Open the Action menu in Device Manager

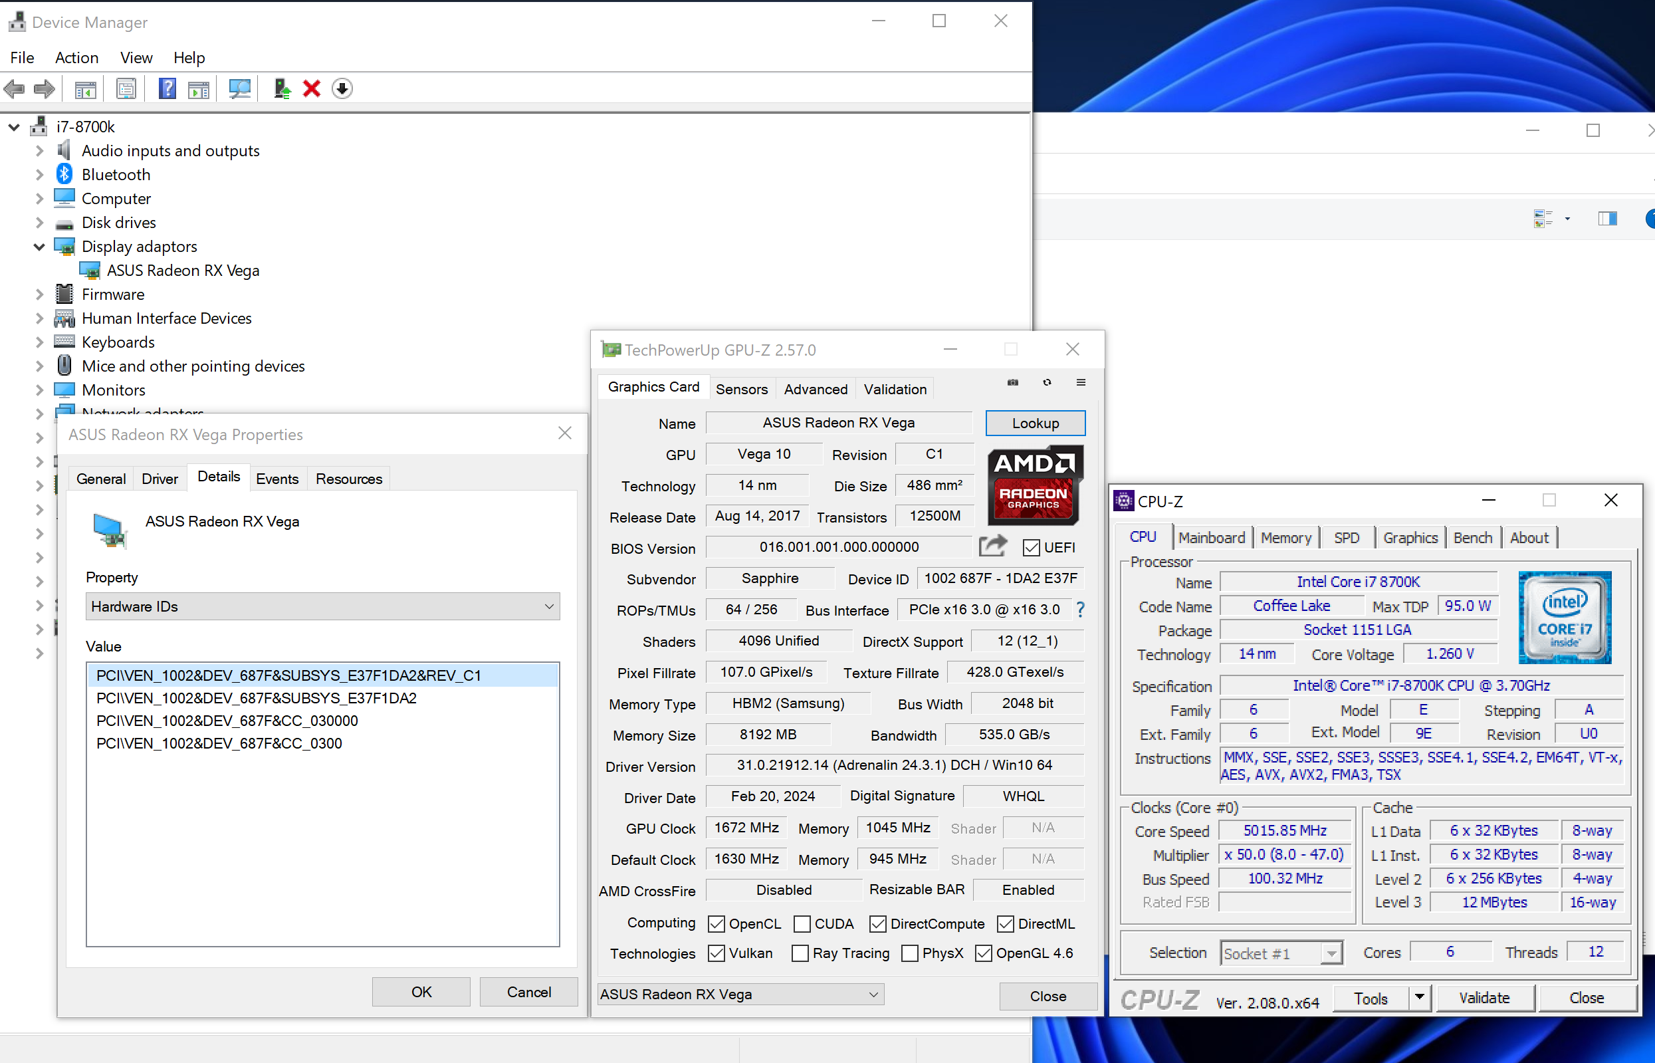pos(76,58)
